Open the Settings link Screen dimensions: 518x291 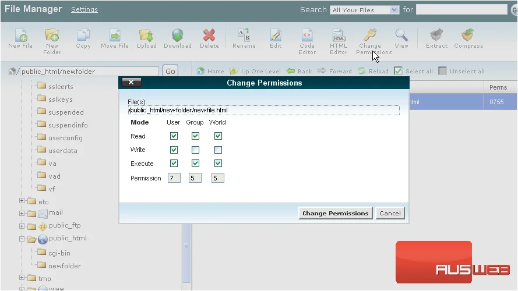(x=84, y=9)
